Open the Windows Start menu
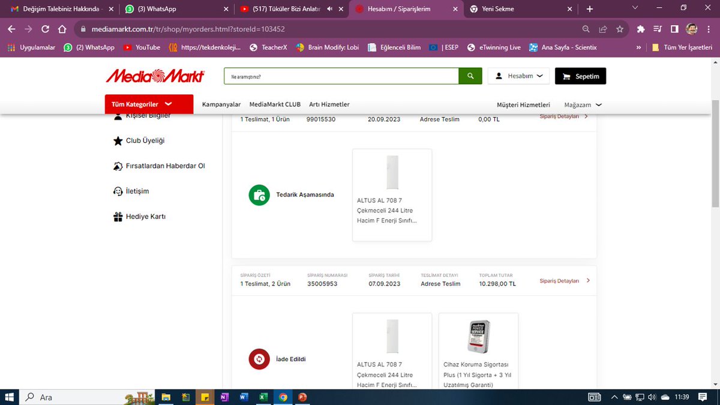The height and width of the screenshot is (405, 720). pos(9,397)
